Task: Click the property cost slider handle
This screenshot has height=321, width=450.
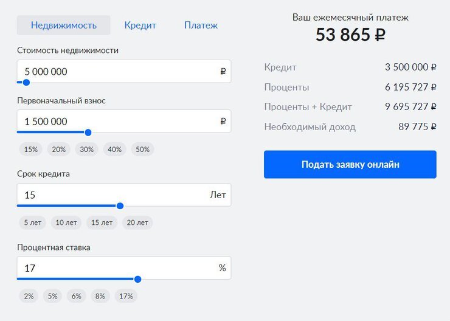Action: coord(26,82)
